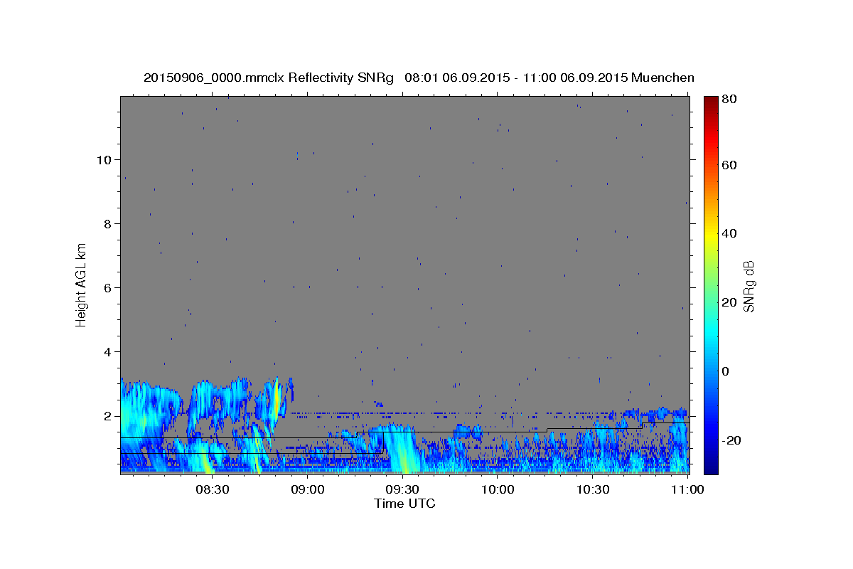
Task: Click the height axis label 6
Action: (108, 288)
